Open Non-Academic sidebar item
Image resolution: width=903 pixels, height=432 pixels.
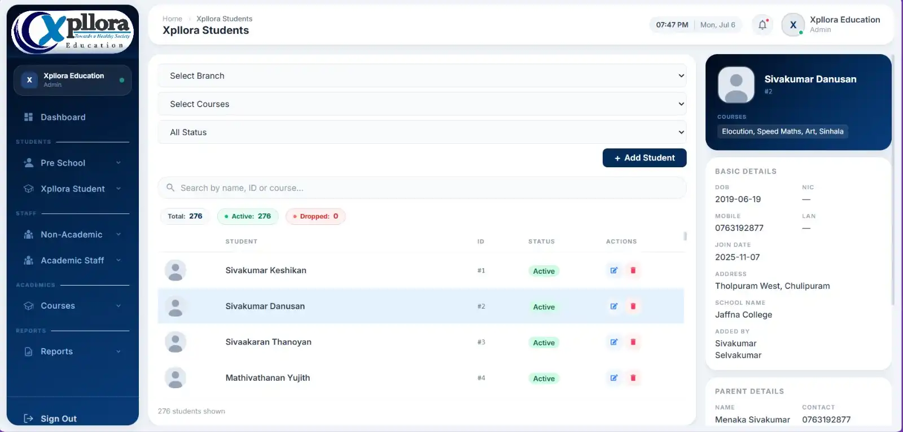[x=72, y=234]
